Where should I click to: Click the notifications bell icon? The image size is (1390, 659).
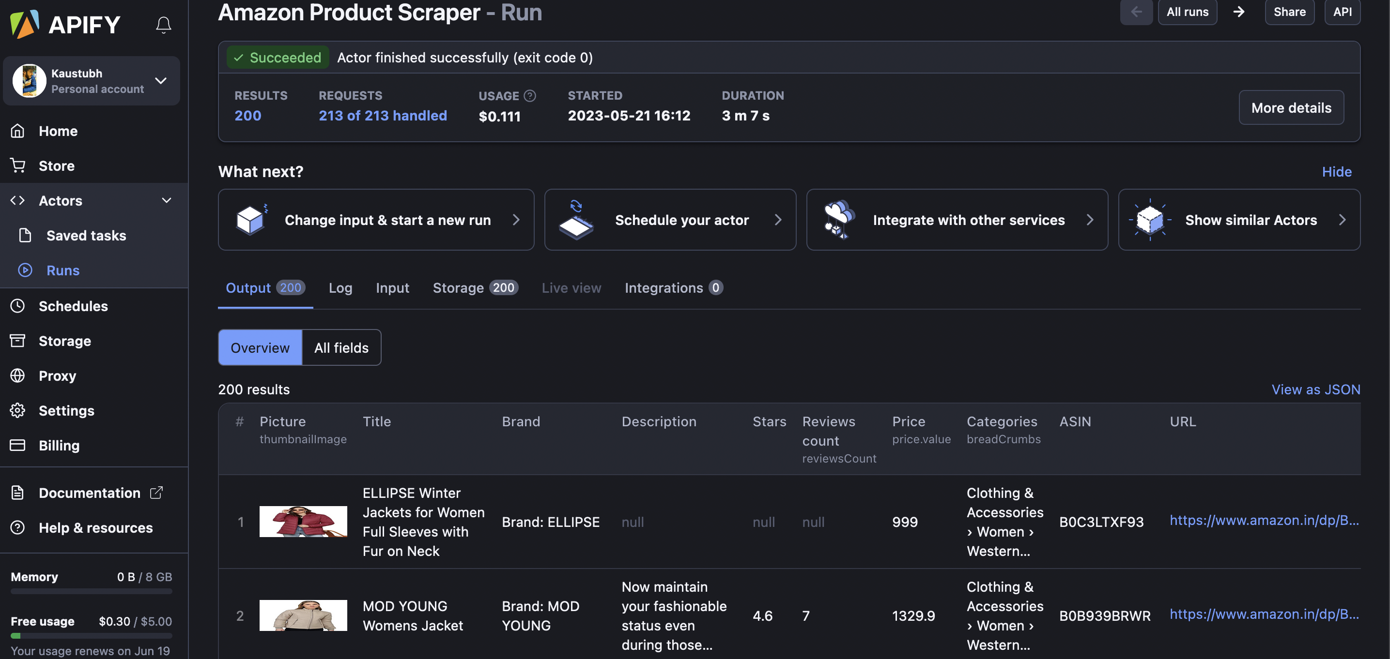(164, 25)
